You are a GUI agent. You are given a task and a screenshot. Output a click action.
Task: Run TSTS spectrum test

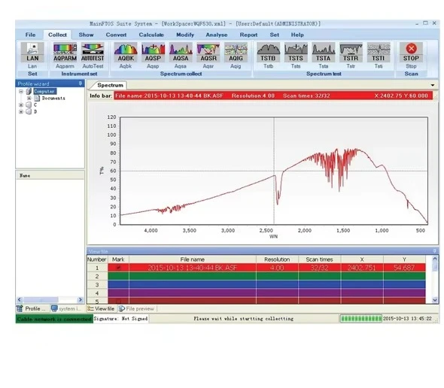(x=296, y=52)
